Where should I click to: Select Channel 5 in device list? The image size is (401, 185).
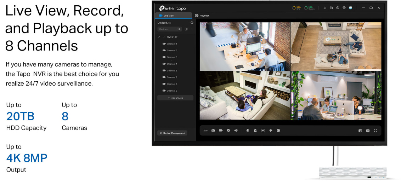170,70
